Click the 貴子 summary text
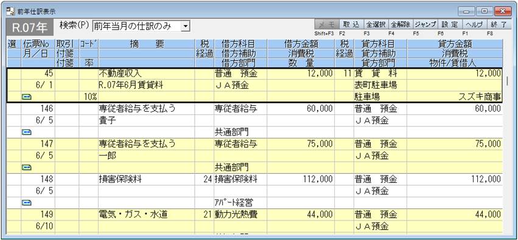 click(107, 121)
